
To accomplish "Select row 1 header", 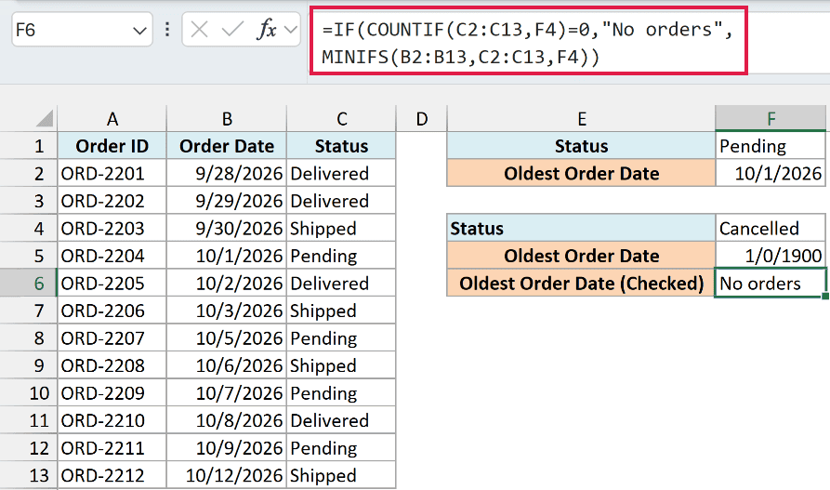I will tap(29, 146).
